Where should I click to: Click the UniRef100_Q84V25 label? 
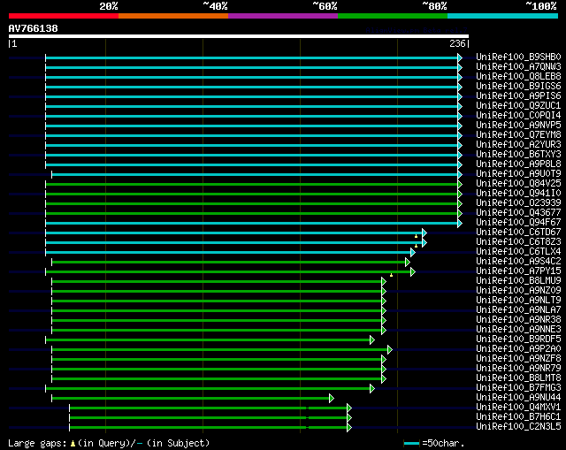(518, 184)
